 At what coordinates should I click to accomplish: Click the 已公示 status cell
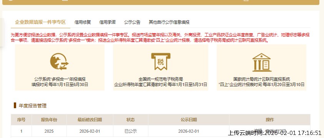pos(131,131)
